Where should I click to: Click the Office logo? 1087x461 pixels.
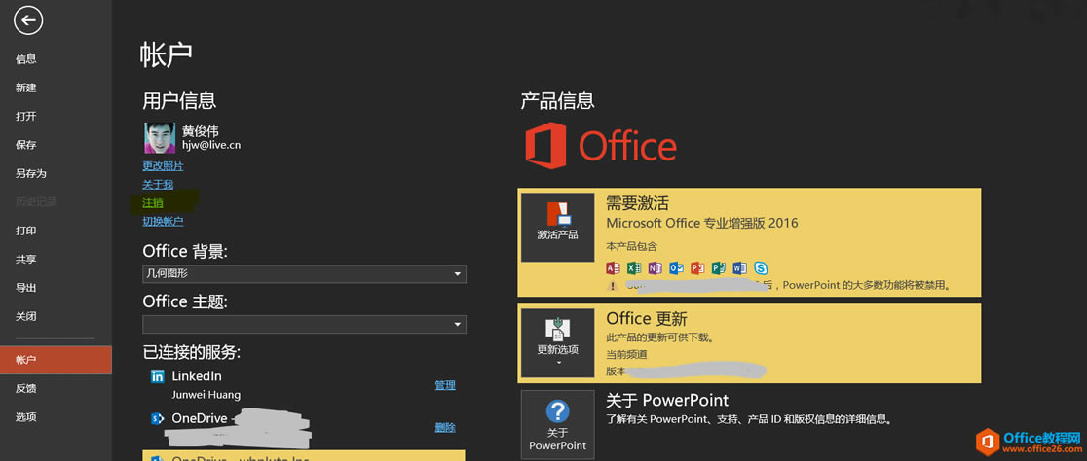(600, 145)
